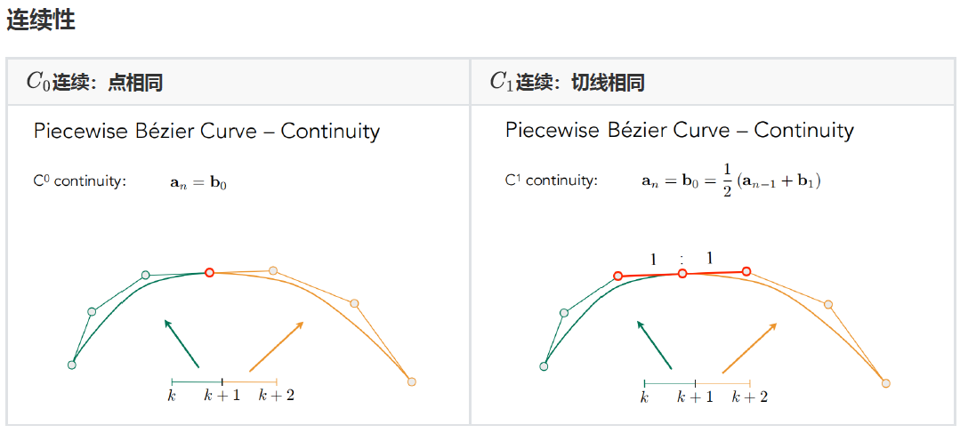Click the green start point of the C0 curve
This screenshot has width=968, height=433.
[x=72, y=365]
